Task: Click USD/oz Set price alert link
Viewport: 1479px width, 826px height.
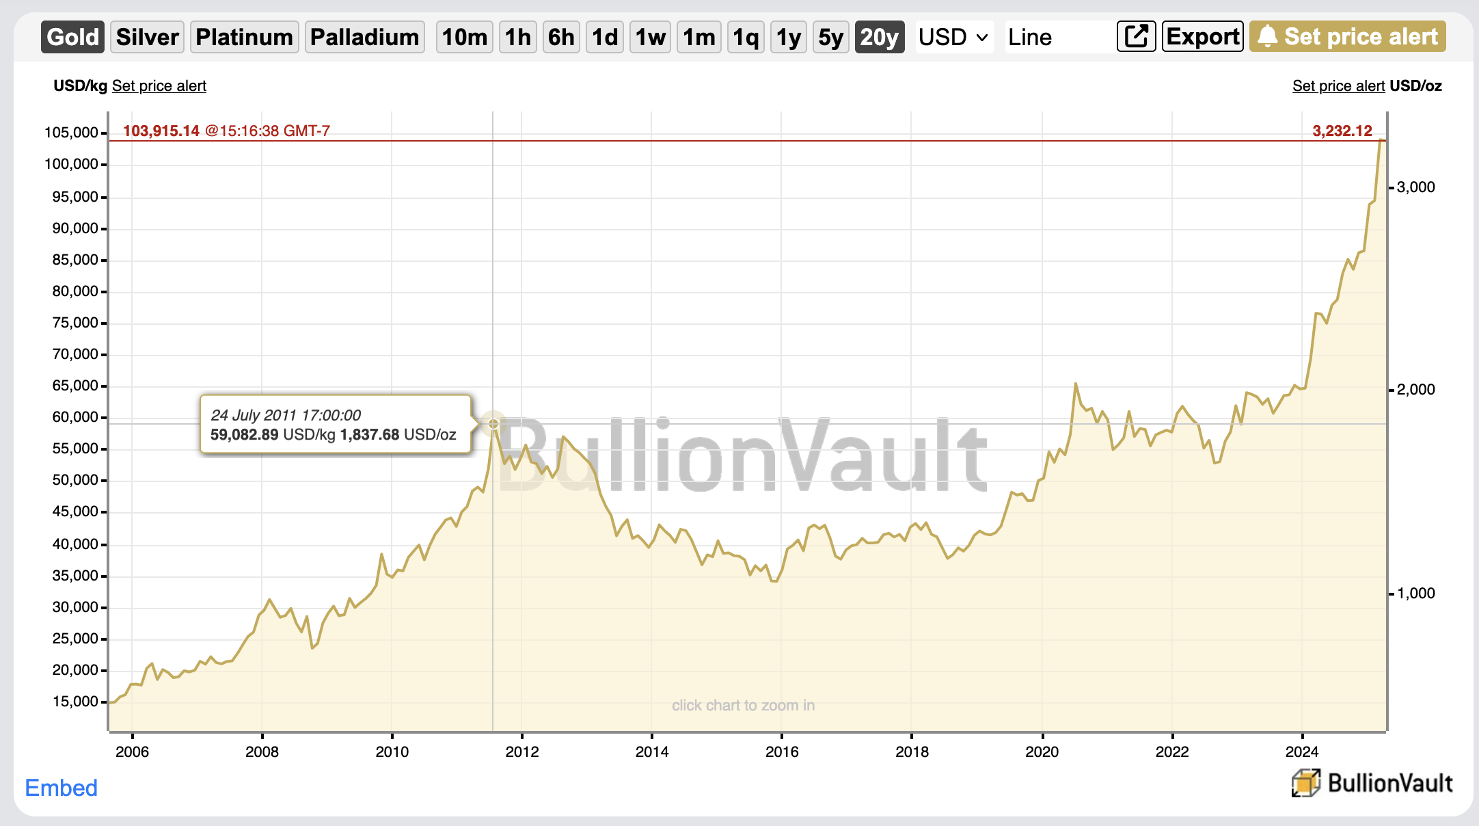Action: 1338,85
